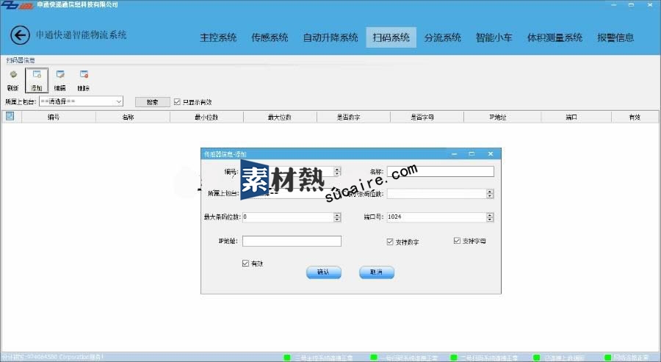661x362 pixels.
Task: Open the 报警信息 tab
Action: 615,37
